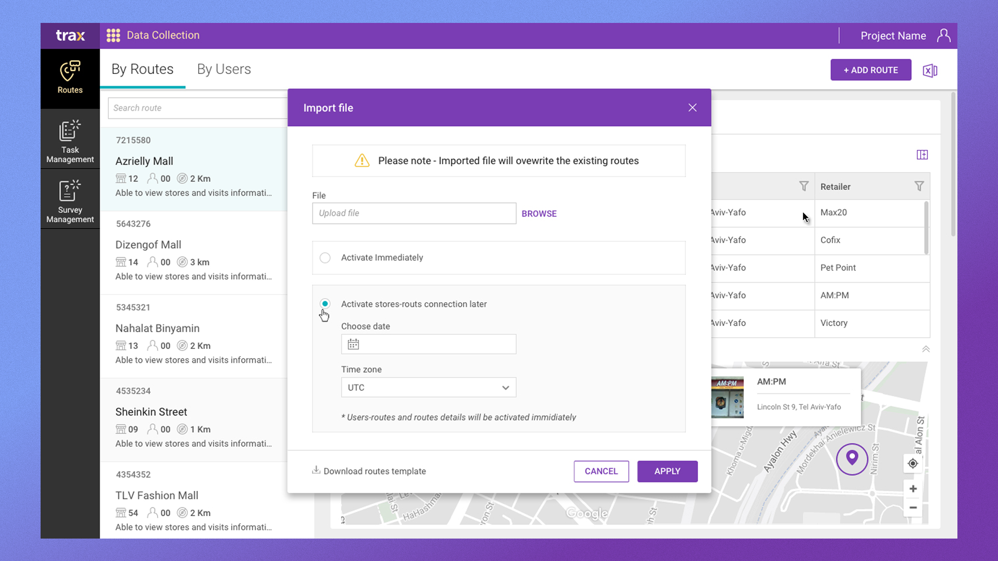Collapse the table using the double chevron
The height and width of the screenshot is (561, 998).
(x=925, y=349)
